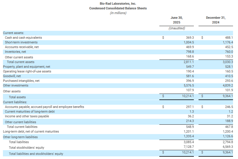Select short-term investments value 1,176.4
The image size is (238, 159).
[x=228, y=42]
